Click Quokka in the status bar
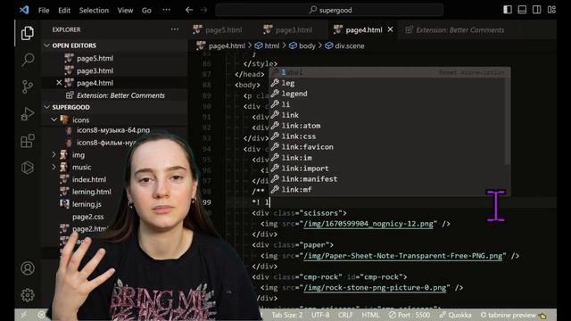 [x=455, y=315]
